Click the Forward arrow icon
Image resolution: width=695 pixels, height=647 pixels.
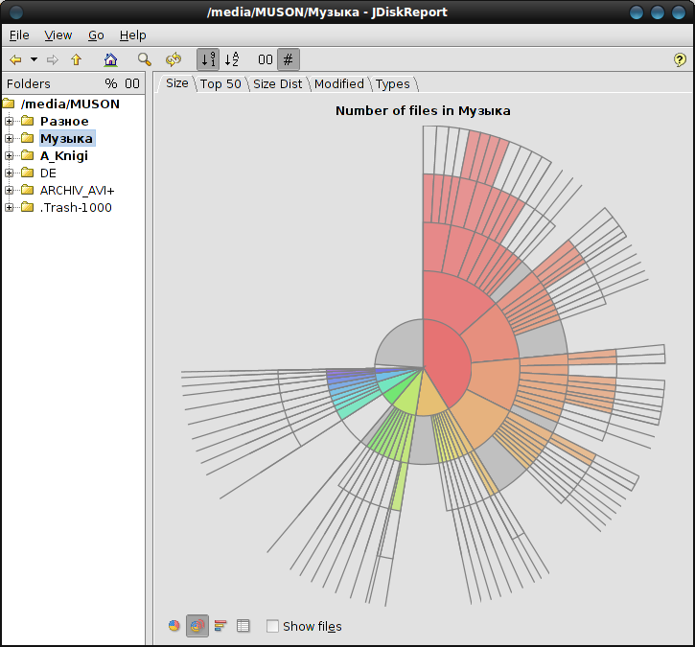53,59
